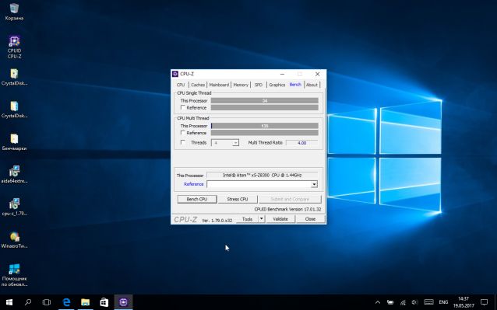Launch the CPUID CPU-Z desktop shortcut

14,47
